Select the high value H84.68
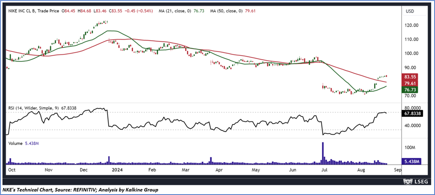Screen dimensions: 435x195 [x=85, y=11]
